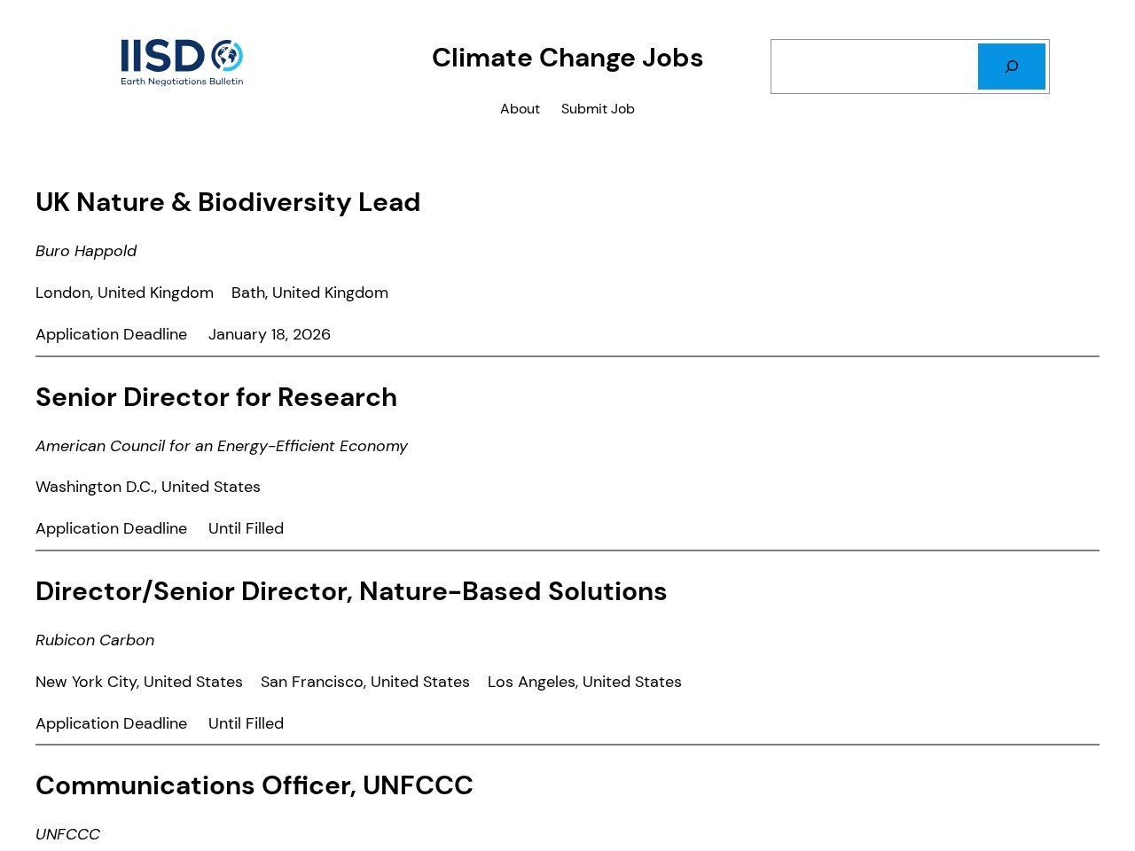Click the Rubicon Carbon organization link
The image size is (1135, 851).
tap(95, 640)
